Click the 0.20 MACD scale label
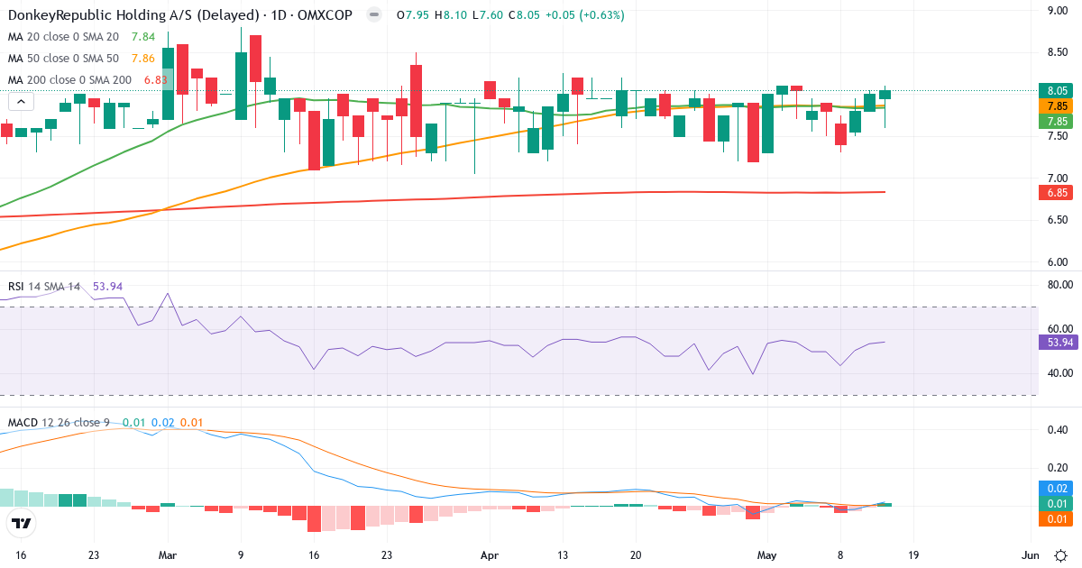This screenshot has width=1082, height=568. (x=1058, y=468)
